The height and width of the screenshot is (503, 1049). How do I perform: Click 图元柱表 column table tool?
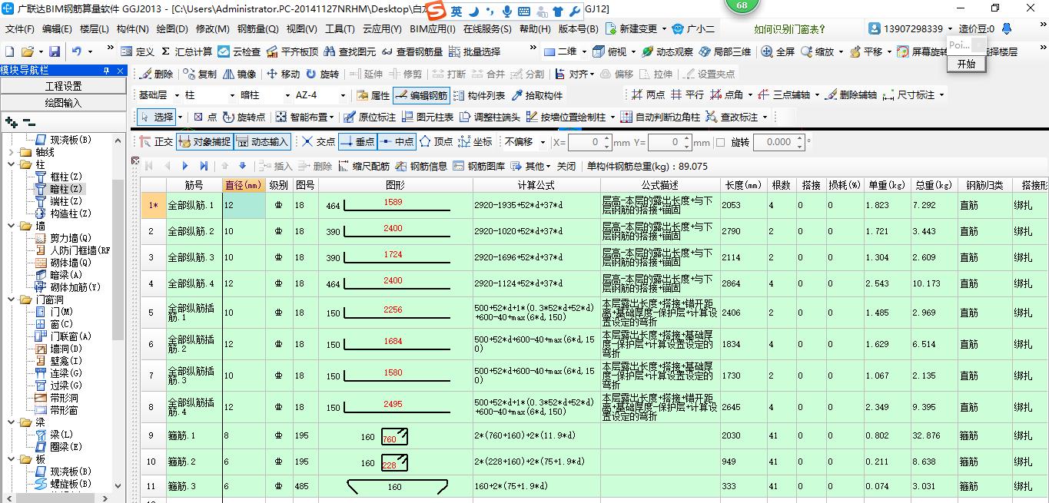pyautogui.click(x=427, y=117)
